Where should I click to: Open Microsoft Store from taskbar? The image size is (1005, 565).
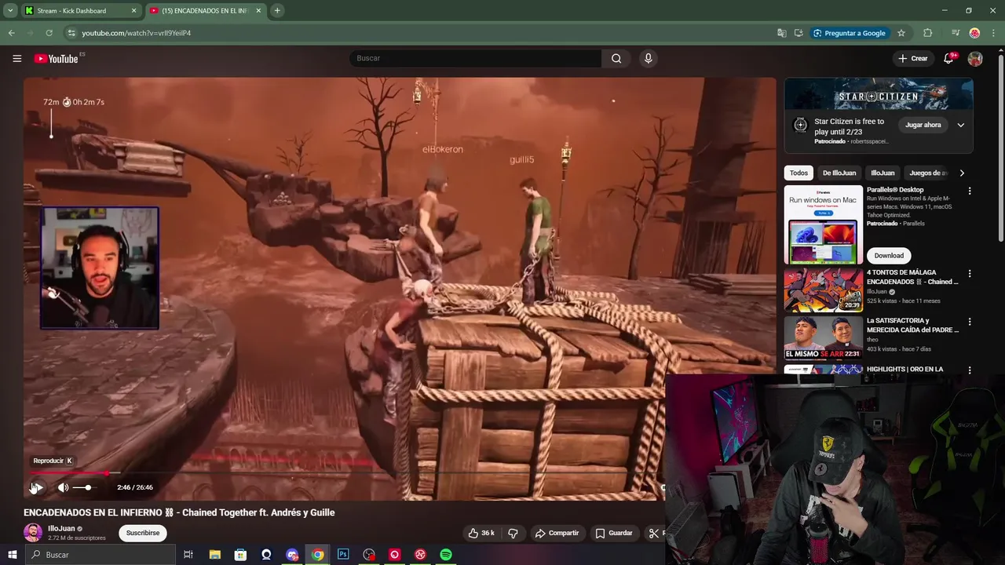tap(240, 555)
